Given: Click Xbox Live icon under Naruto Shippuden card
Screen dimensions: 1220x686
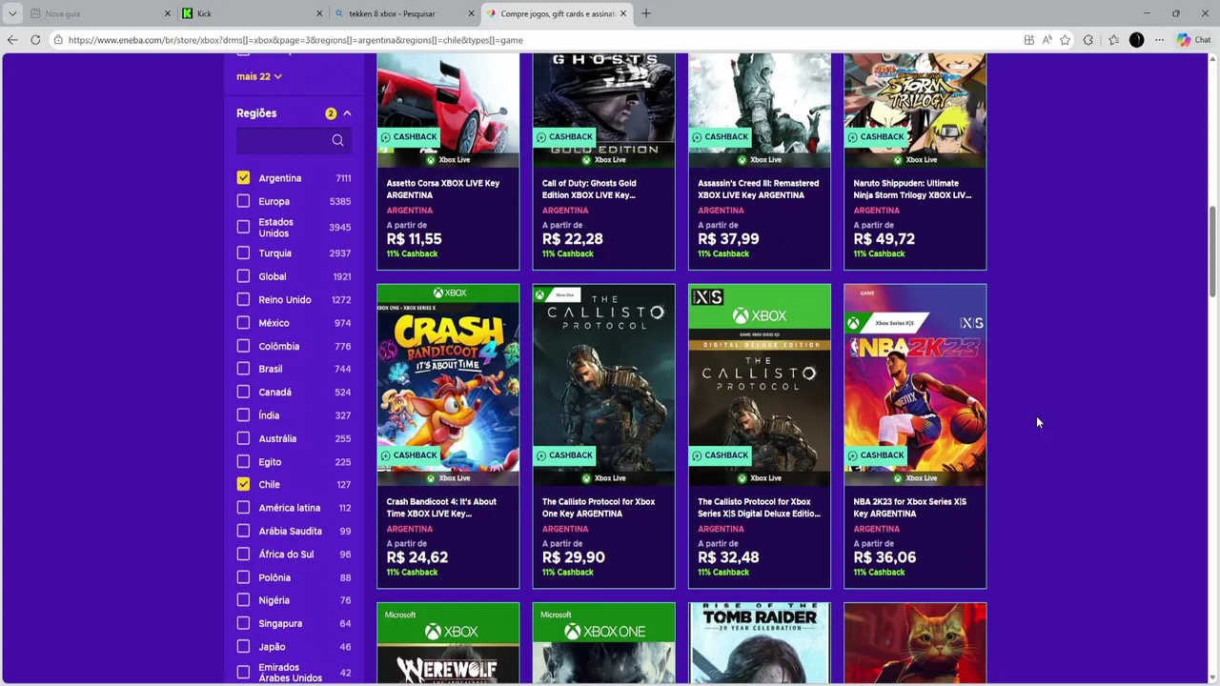Looking at the screenshot, I should coord(898,160).
